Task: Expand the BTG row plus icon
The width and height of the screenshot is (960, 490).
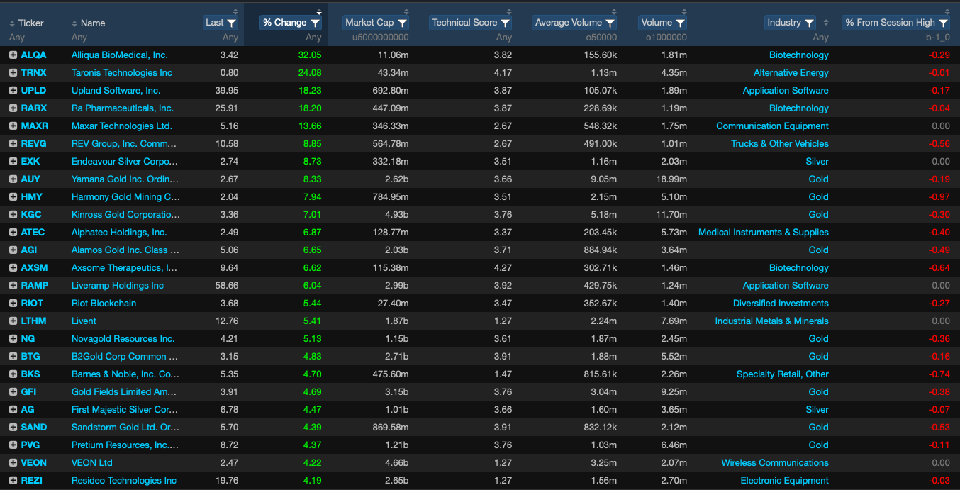Action: pyautogui.click(x=13, y=357)
